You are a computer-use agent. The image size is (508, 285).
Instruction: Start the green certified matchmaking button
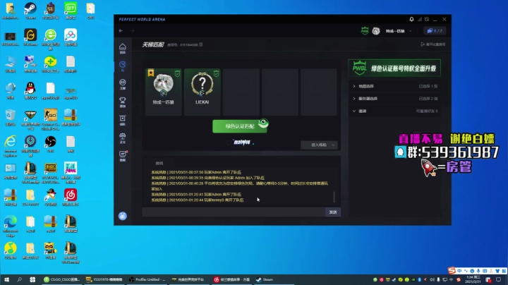(x=240, y=126)
